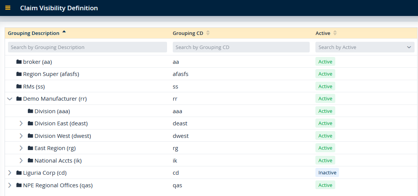Viewport: 418px width, 196px height.
Task: Expand the Liguria Corp (cd) node
Action: click(x=10, y=173)
